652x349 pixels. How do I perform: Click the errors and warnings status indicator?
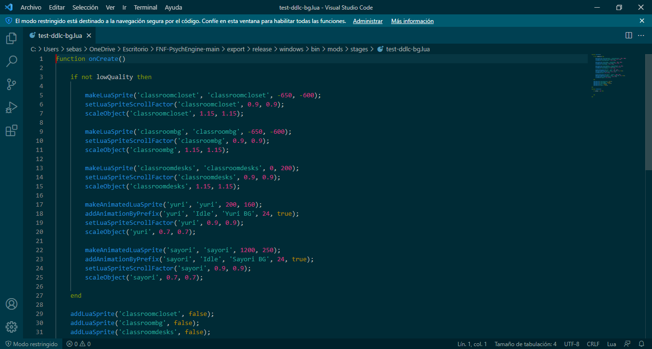pos(79,344)
